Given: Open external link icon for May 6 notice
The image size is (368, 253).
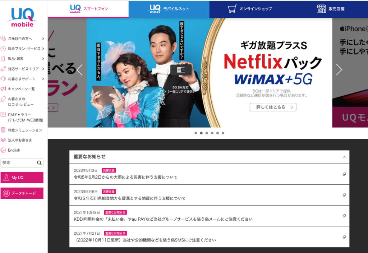Looking at the screenshot, I should (344, 195).
